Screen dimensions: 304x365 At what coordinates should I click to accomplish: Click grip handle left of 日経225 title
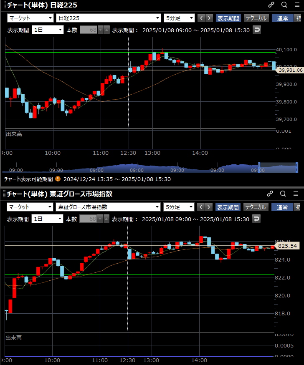pyautogui.click(x=5, y=5)
